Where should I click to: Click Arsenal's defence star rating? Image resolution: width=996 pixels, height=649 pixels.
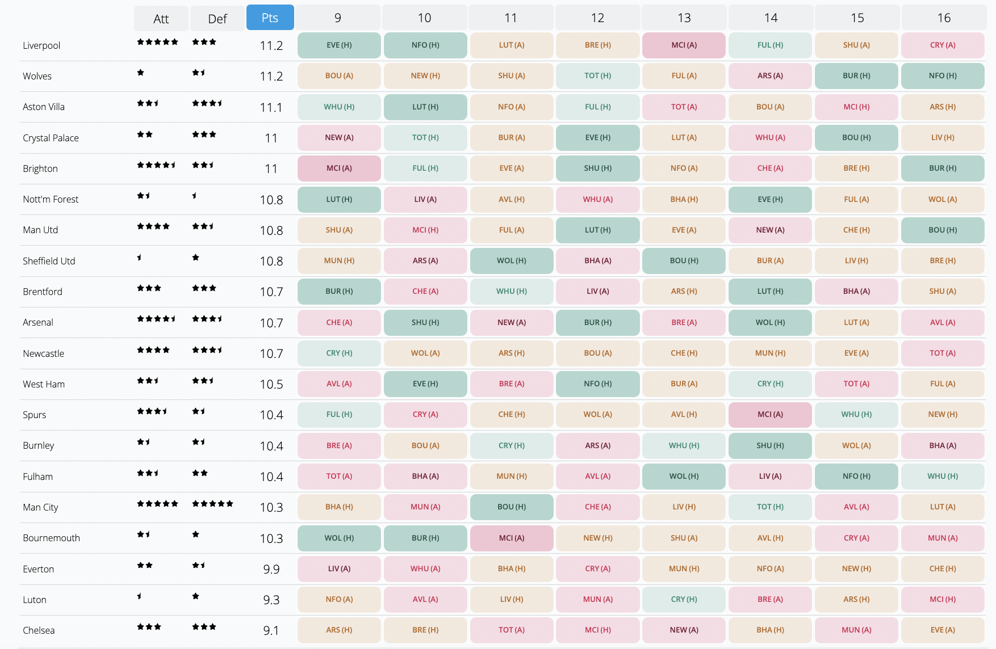[x=207, y=319]
